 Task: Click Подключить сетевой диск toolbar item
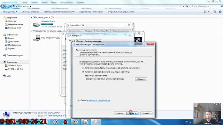click(91, 12)
